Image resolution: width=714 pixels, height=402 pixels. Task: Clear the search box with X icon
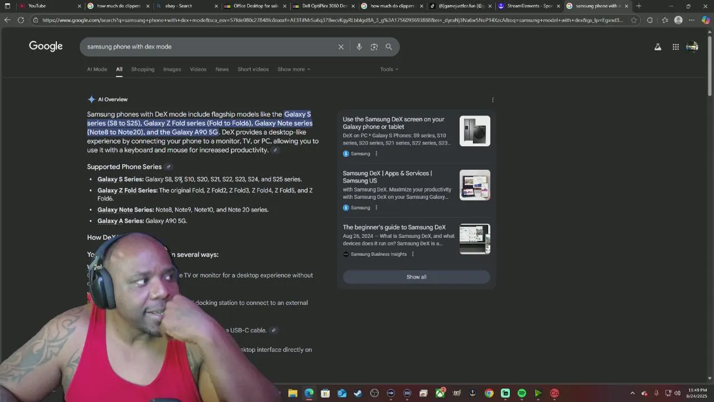tap(341, 47)
